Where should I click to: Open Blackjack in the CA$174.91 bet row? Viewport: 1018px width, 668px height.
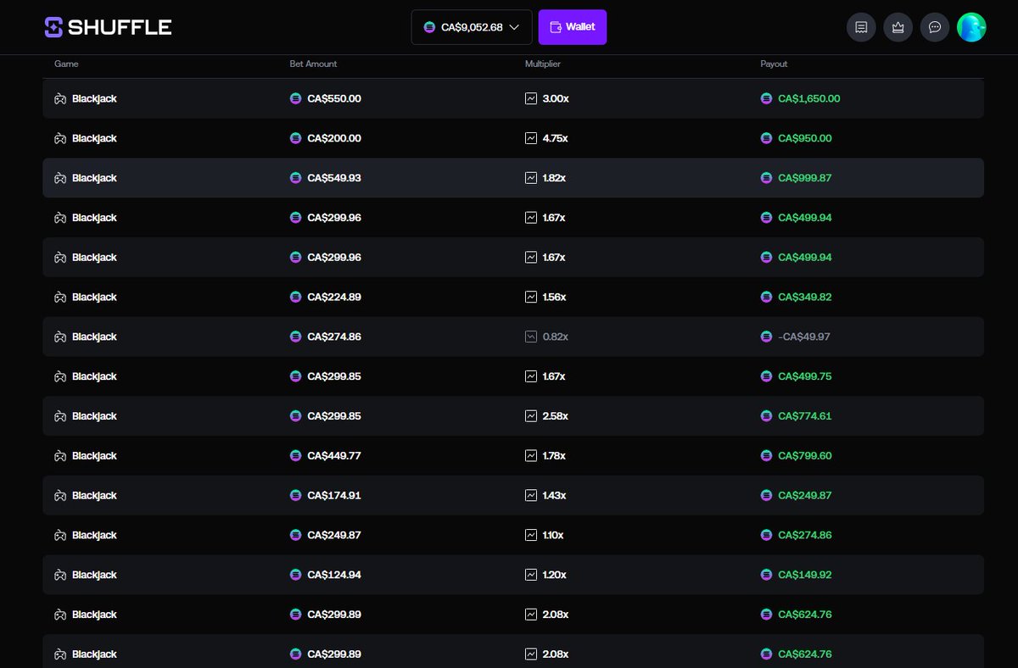tap(94, 495)
